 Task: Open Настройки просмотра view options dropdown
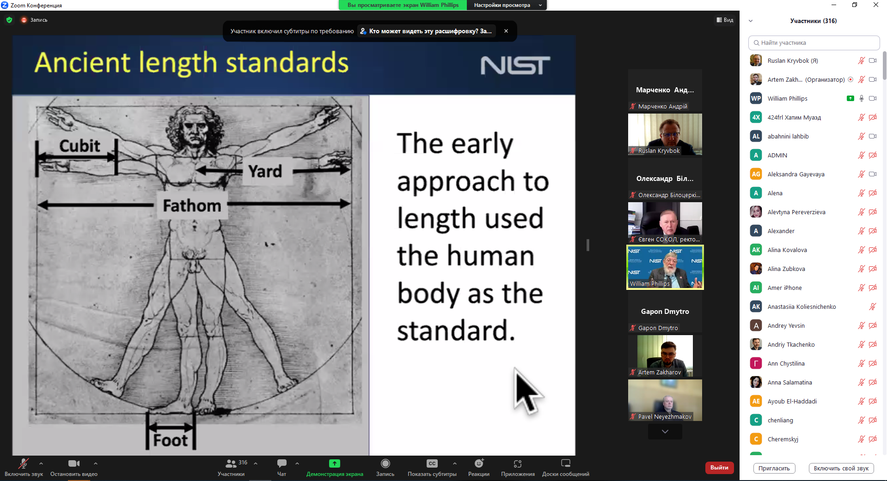point(507,5)
